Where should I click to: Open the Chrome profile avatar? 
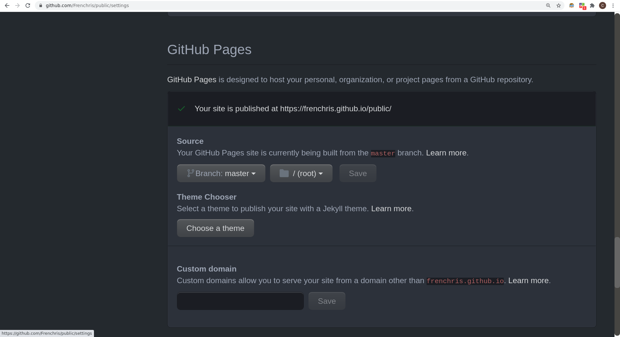603,5
